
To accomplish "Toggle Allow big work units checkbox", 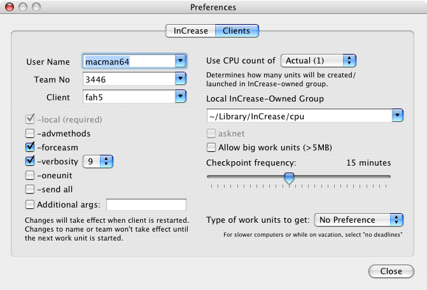I will (211, 147).
